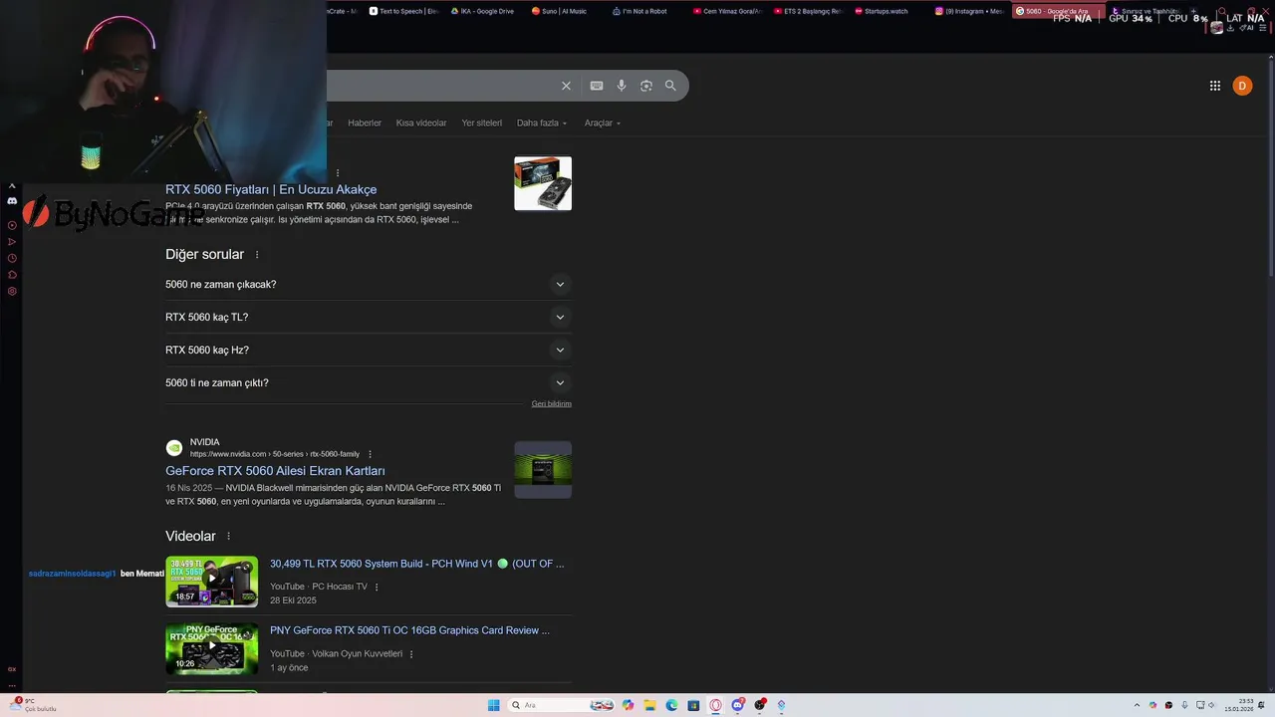Open the Google account avatar D
The height and width of the screenshot is (717, 1275).
pyautogui.click(x=1242, y=86)
